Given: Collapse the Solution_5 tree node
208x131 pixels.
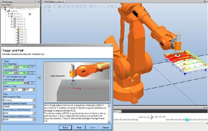Looking at the screenshot, I should (12, 27).
